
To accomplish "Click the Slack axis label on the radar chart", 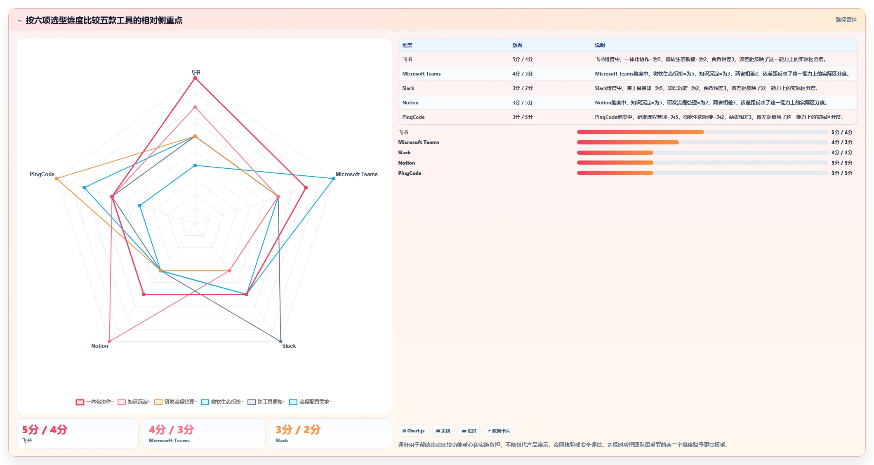I will (x=289, y=346).
